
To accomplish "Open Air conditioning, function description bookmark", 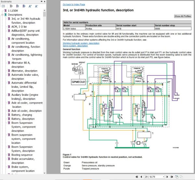I will tap(26, 49).
